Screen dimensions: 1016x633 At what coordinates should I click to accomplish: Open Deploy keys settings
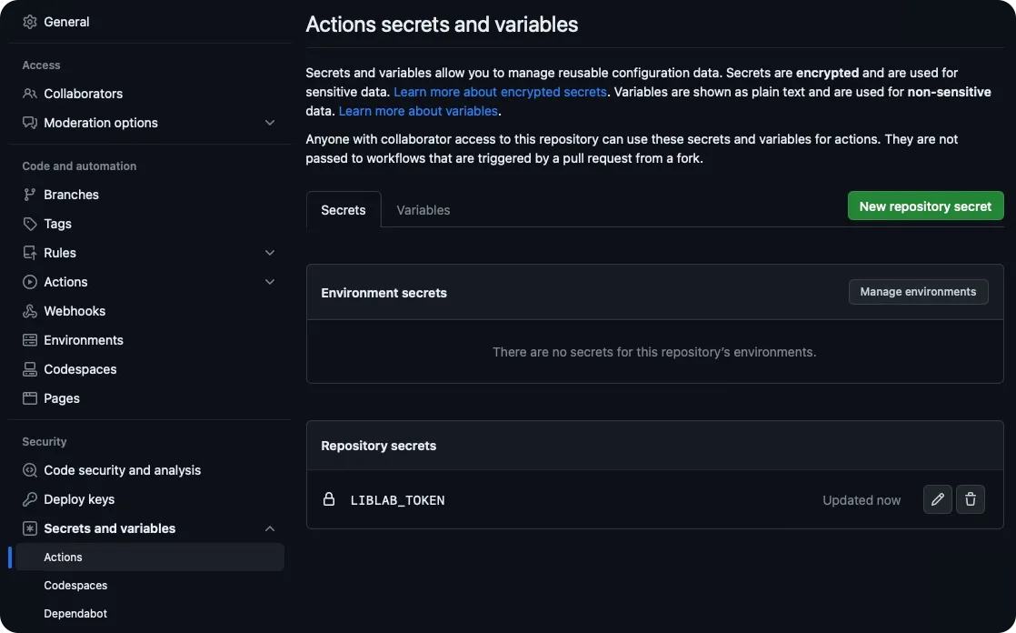pos(78,498)
